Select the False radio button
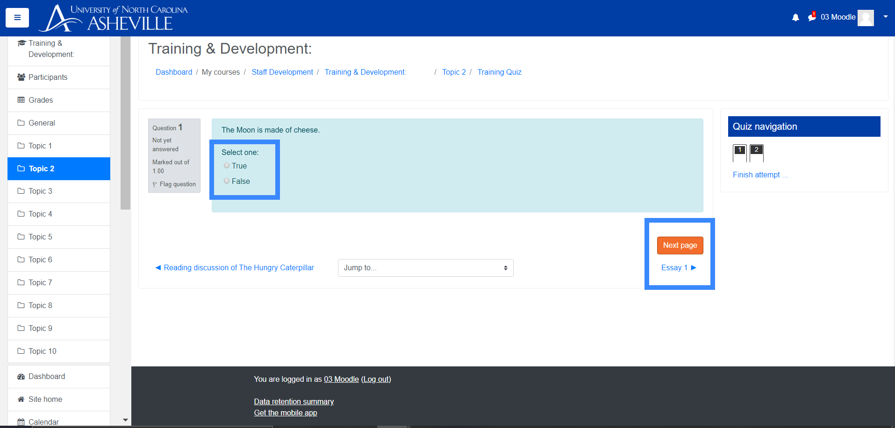The width and height of the screenshot is (895, 428). pyautogui.click(x=227, y=181)
